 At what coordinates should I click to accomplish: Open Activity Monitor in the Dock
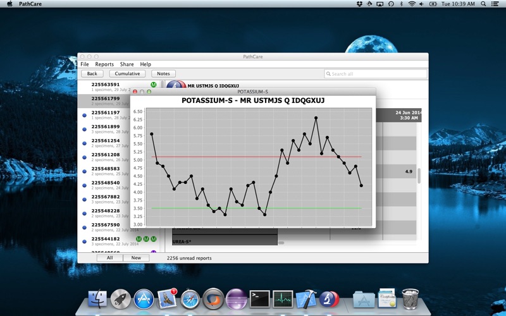click(283, 299)
